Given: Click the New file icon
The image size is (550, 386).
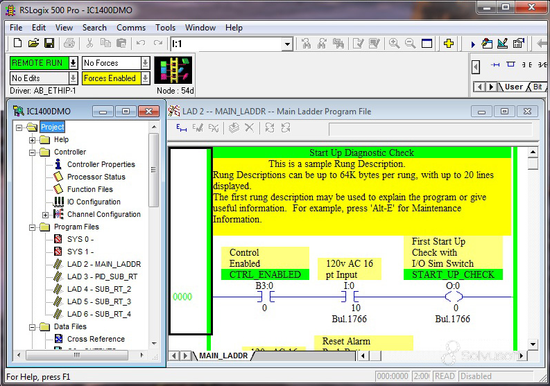Looking at the screenshot, I should pyautogui.click(x=17, y=44).
